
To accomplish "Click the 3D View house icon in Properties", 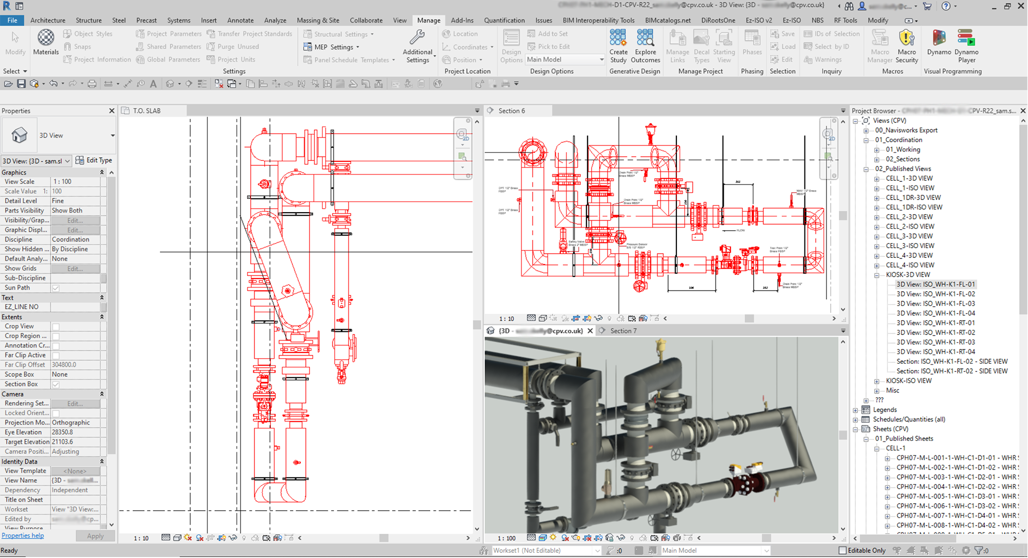I will [20, 135].
